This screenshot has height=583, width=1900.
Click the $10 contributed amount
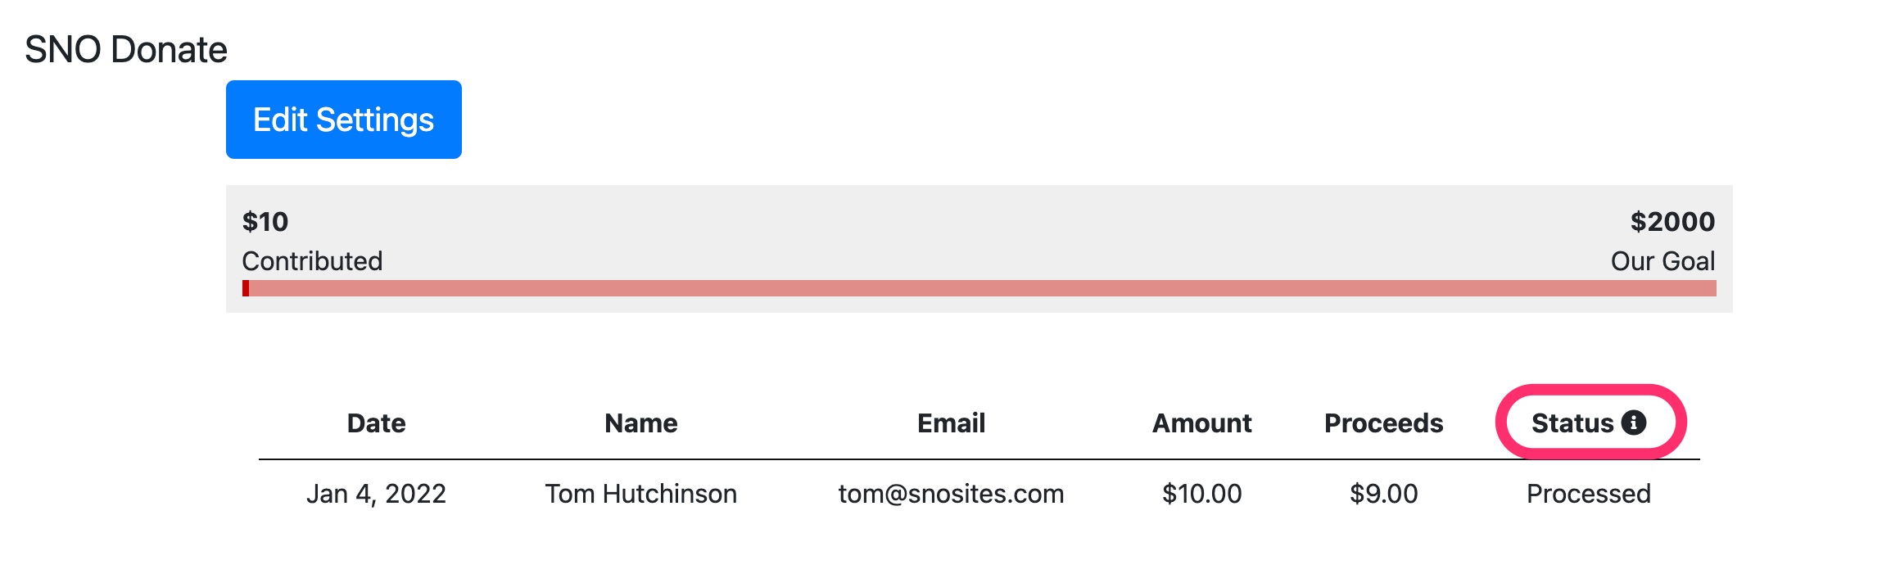point(265,222)
